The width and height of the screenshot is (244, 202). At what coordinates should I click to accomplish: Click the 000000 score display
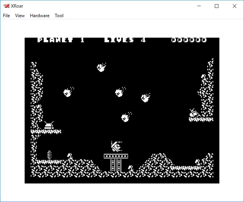tap(189, 40)
